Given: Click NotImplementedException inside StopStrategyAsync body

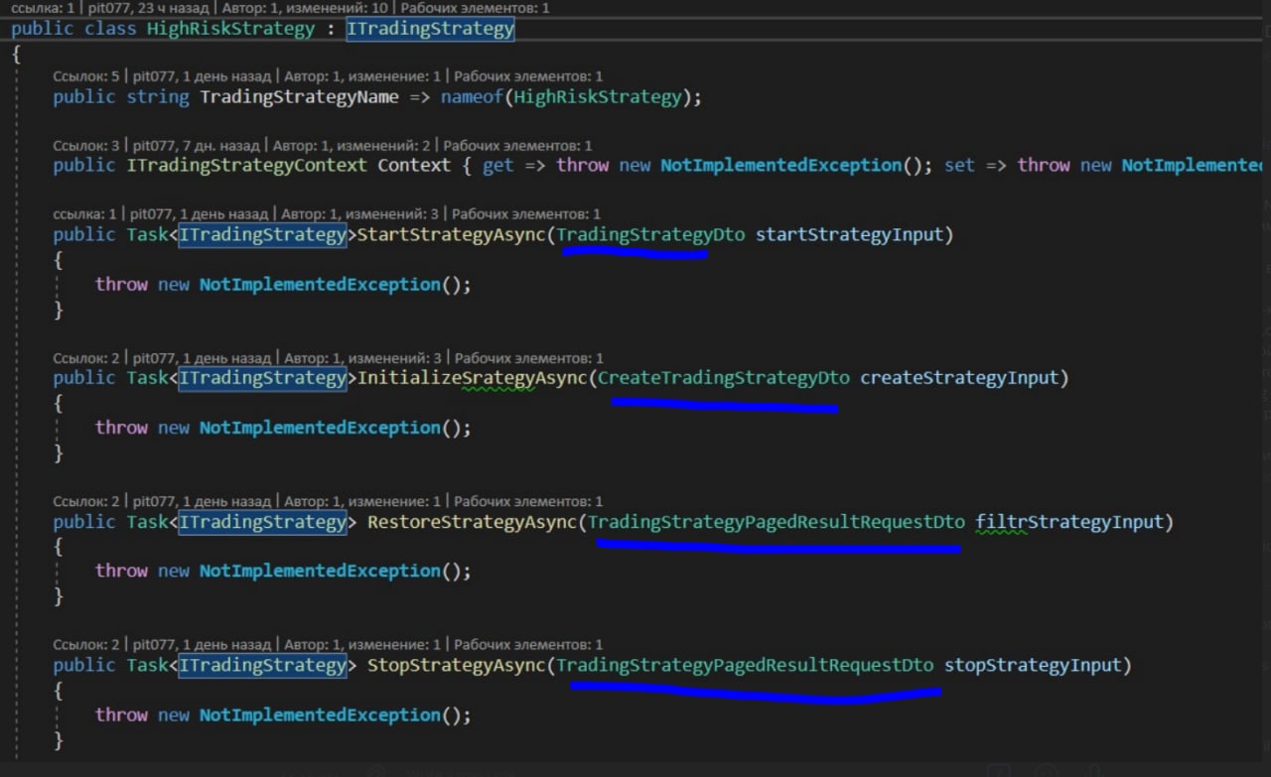Looking at the screenshot, I should (320, 714).
